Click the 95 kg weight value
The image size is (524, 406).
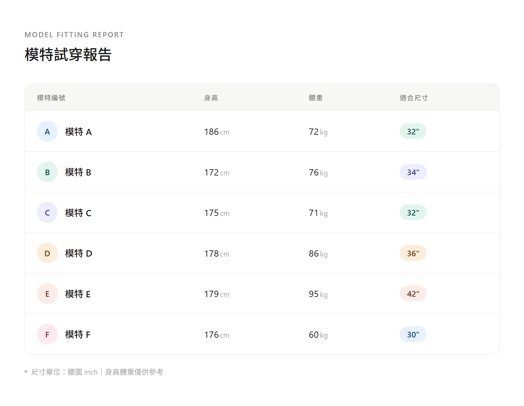pos(318,294)
